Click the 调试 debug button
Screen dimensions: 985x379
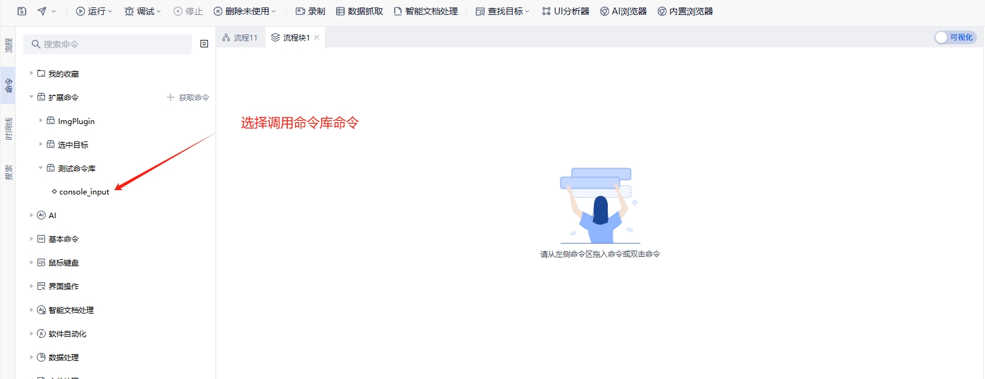pos(139,11)
